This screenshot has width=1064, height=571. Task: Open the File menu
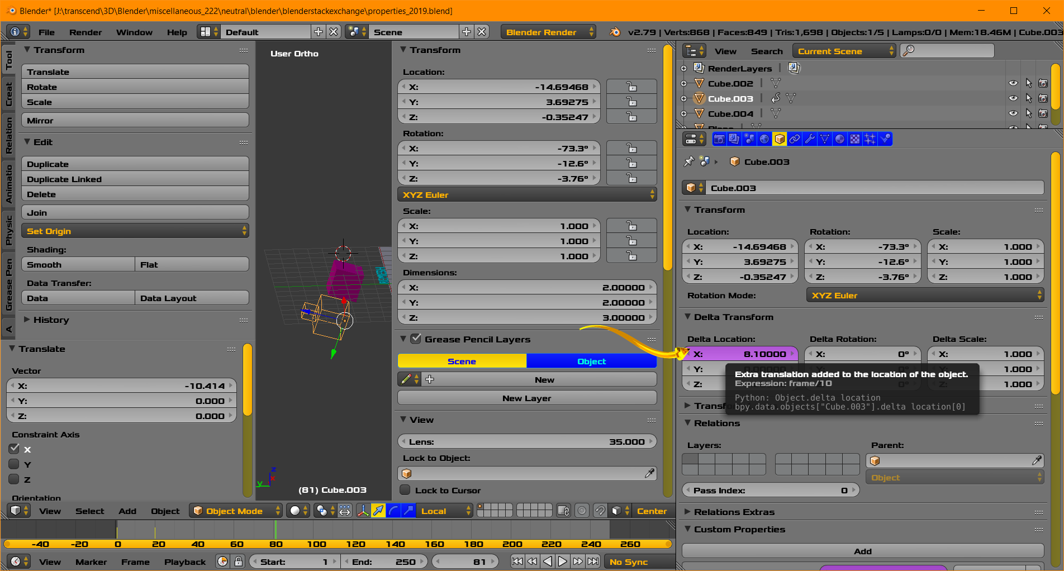click(x=46, y=32)
